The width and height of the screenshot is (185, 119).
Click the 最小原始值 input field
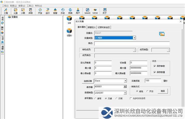pyautogui.click(x=103, y=73)
